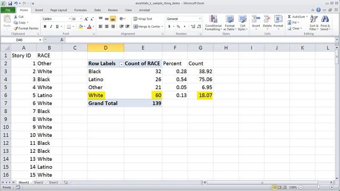This screenshot has height=191, width=340.
Task: Click the Shrink Font icon
Action: coord(92,19)
